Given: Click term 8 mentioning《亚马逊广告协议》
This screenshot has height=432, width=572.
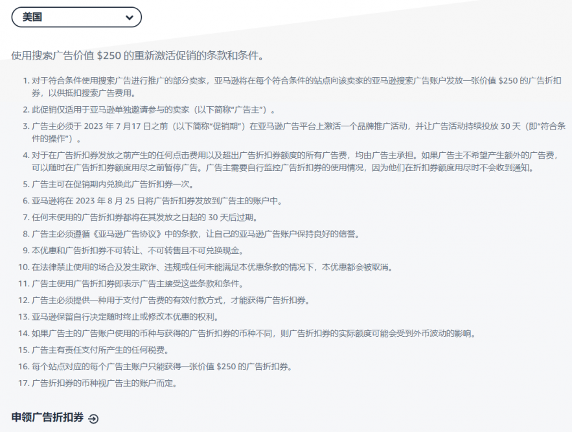Looking at the screenshot, I should [196, 234].
